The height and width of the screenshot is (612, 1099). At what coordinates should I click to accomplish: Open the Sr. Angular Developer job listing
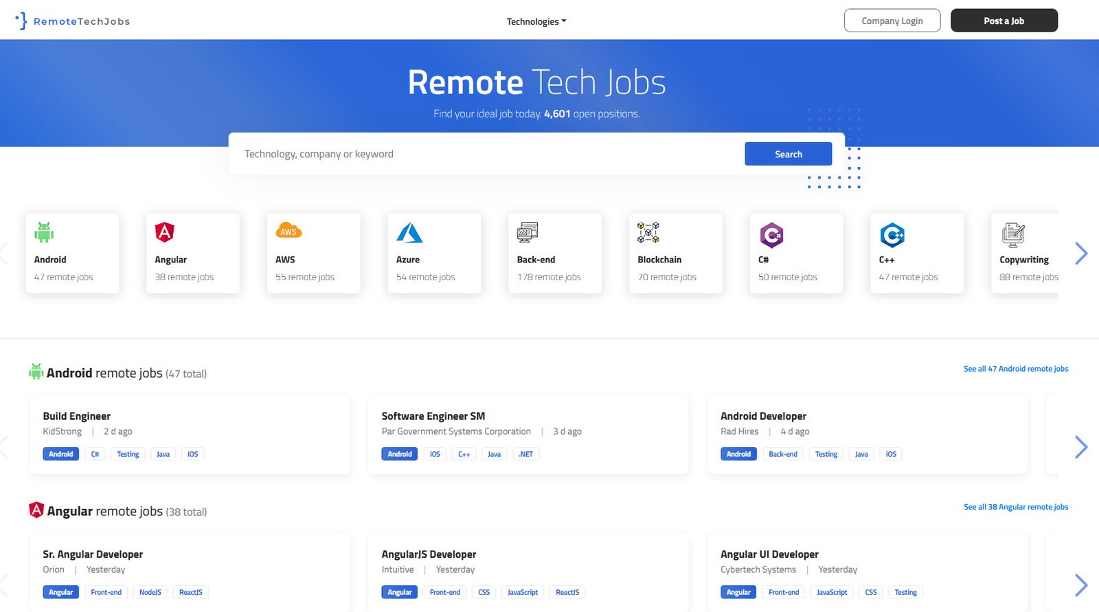click(93, 554)
